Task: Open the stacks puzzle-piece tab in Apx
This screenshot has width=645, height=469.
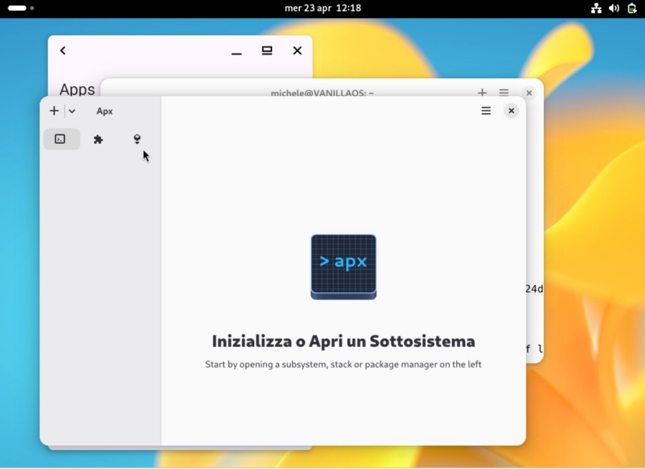Action: click(98, 139)
